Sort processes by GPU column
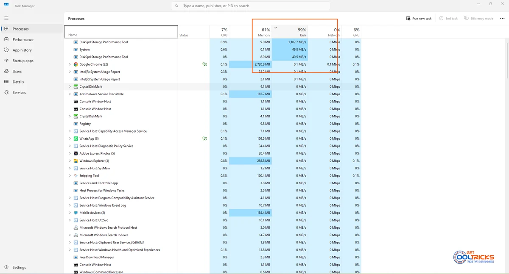Image resolution: width=509 pixels, height=274 pixels. tap(352, 32)
